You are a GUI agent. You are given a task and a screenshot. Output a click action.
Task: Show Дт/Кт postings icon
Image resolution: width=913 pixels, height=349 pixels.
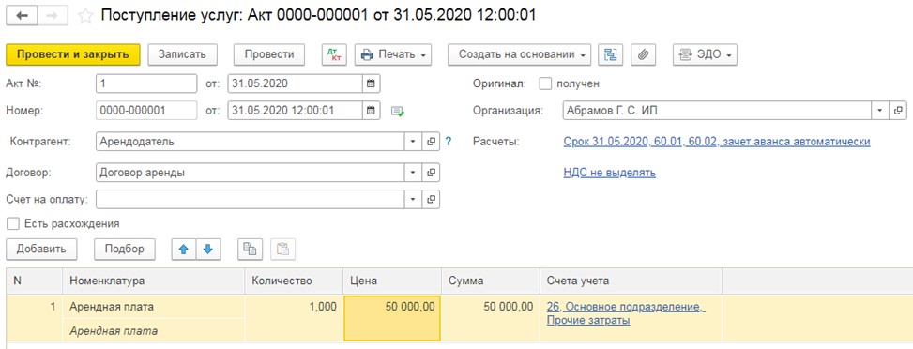[334, 54]
